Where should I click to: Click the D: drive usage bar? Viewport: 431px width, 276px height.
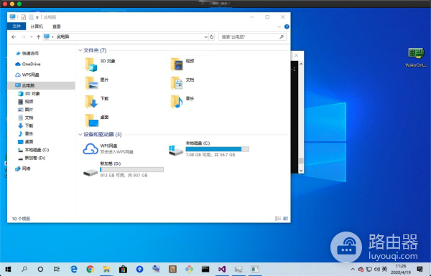pos(132,170)
